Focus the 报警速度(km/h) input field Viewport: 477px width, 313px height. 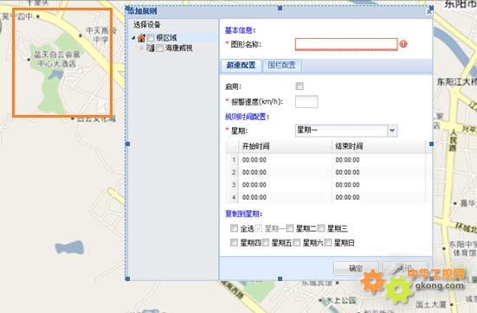[x=306, y=101]
